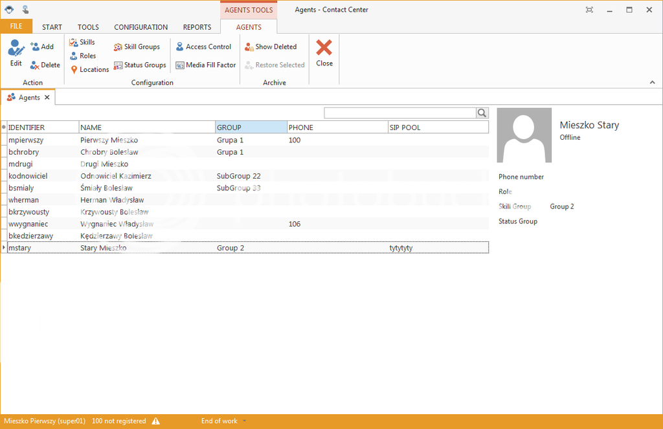Screen dimensions: 663x429
Task: Open the File menu
Action: point(16,27)
